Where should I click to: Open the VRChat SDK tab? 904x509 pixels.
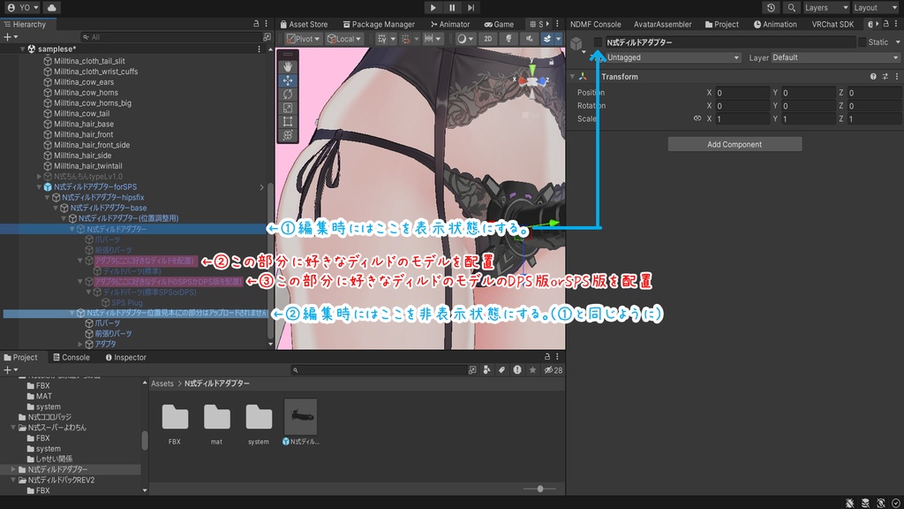(832, 24)
